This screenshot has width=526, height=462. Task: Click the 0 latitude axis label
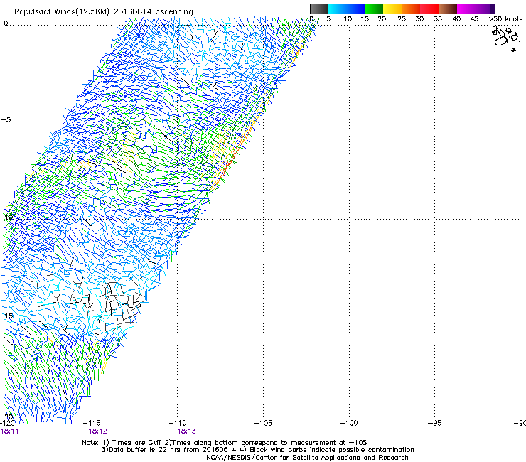[6, 23]
